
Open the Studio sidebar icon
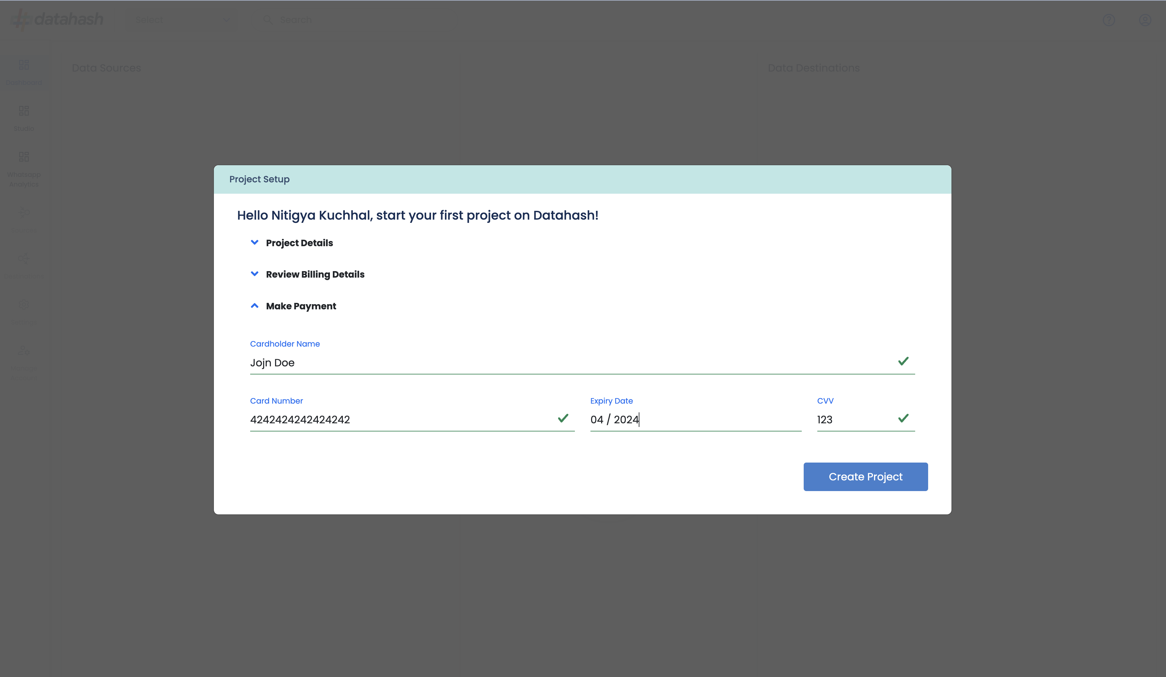click(24, 111)
